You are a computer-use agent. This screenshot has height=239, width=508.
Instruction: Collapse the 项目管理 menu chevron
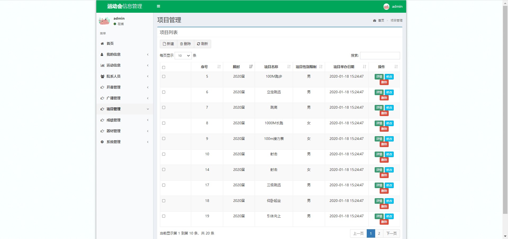coord(148,109)
